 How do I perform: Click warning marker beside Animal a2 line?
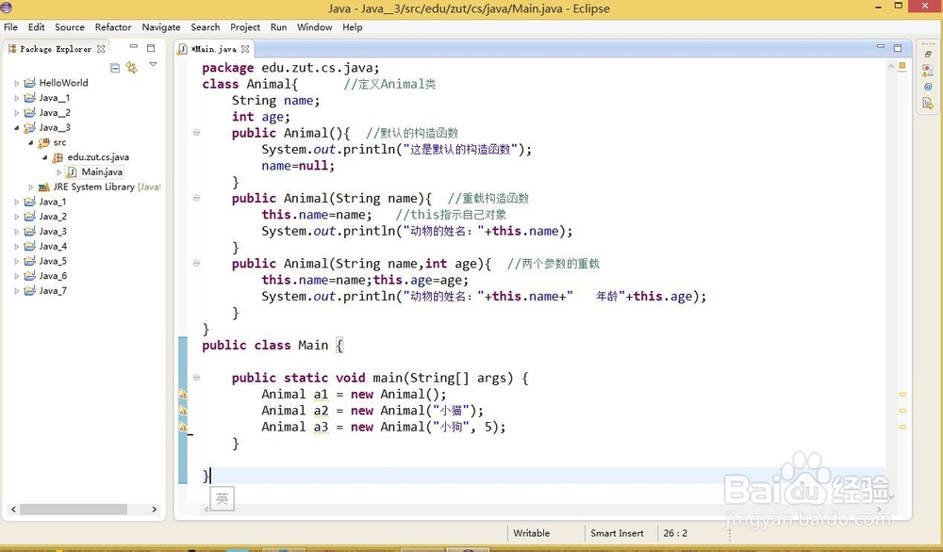click(x=183, y=411)
